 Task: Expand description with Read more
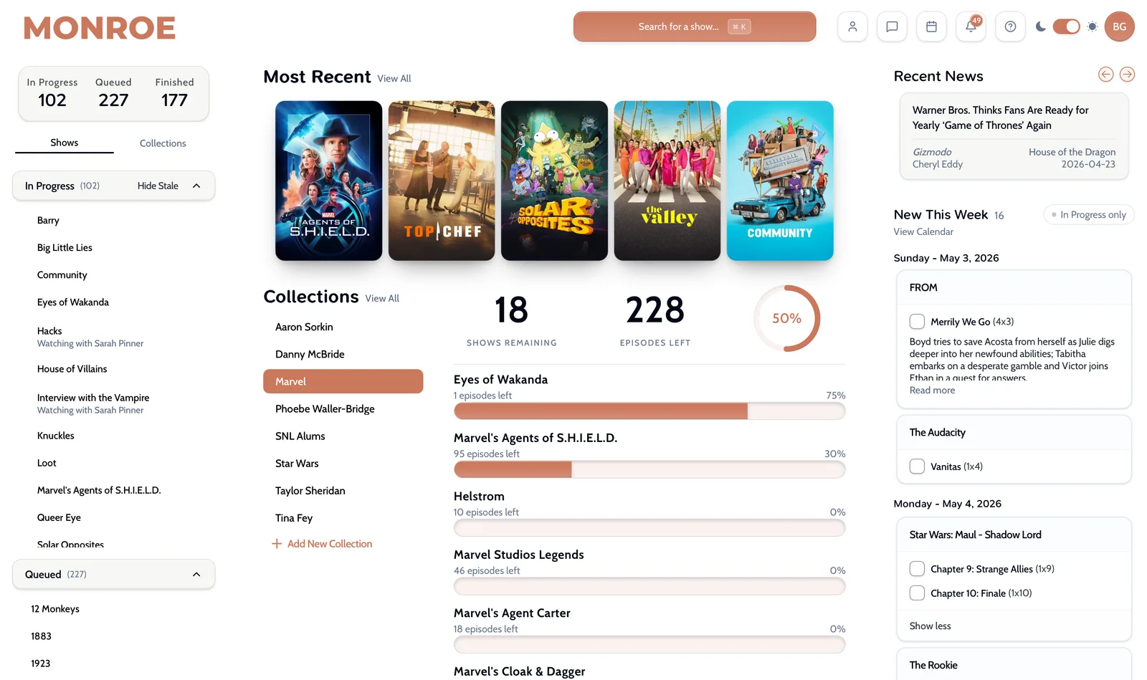932,391
